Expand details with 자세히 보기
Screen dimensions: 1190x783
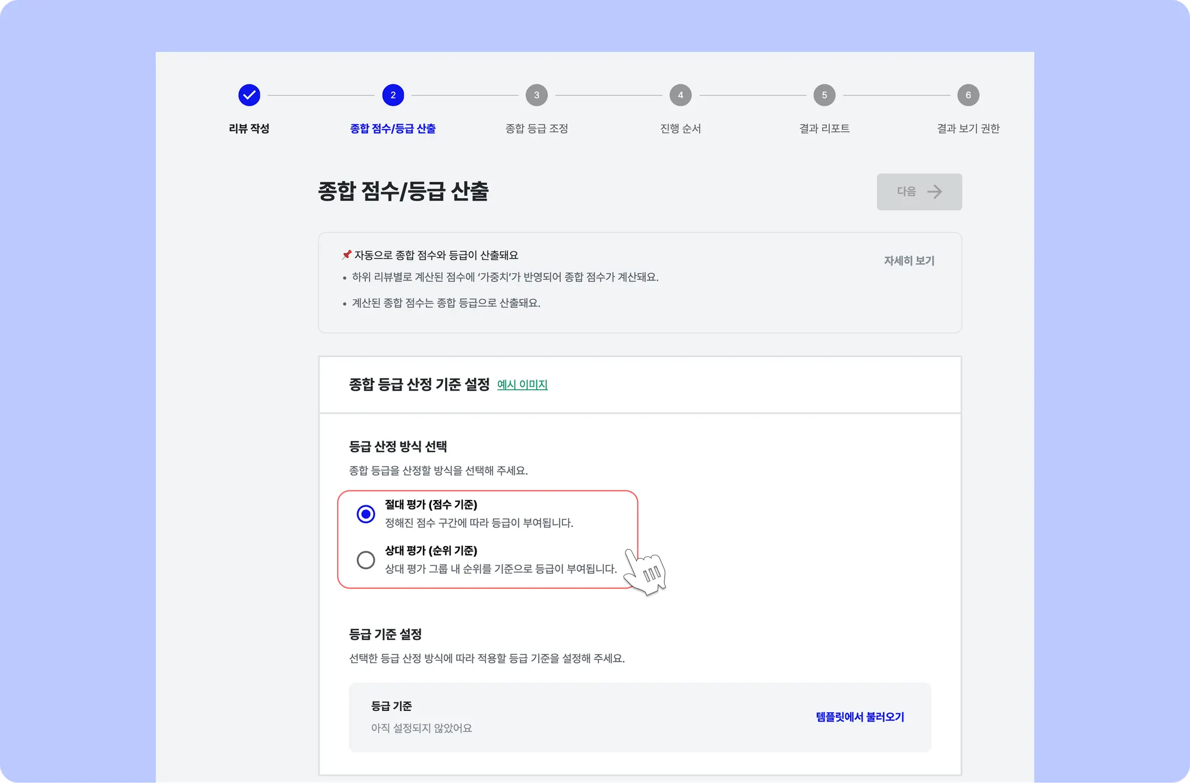click(x=909, y=261)
